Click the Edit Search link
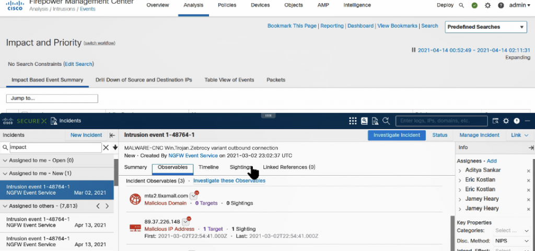 tap(78, 64)
